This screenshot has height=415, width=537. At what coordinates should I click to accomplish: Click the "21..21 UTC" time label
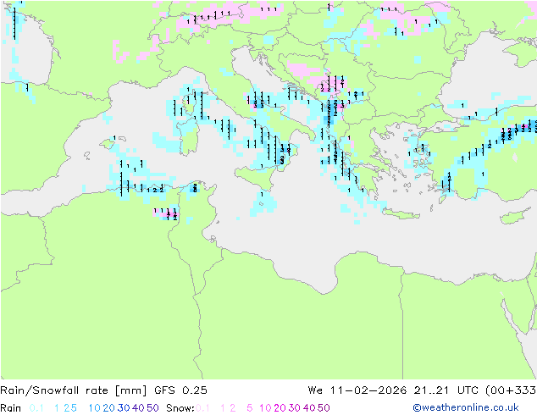pyautogui.click(x=446, y=390)
